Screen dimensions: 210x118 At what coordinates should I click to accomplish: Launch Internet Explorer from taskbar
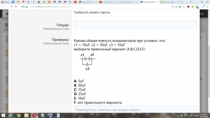point(10,116)
